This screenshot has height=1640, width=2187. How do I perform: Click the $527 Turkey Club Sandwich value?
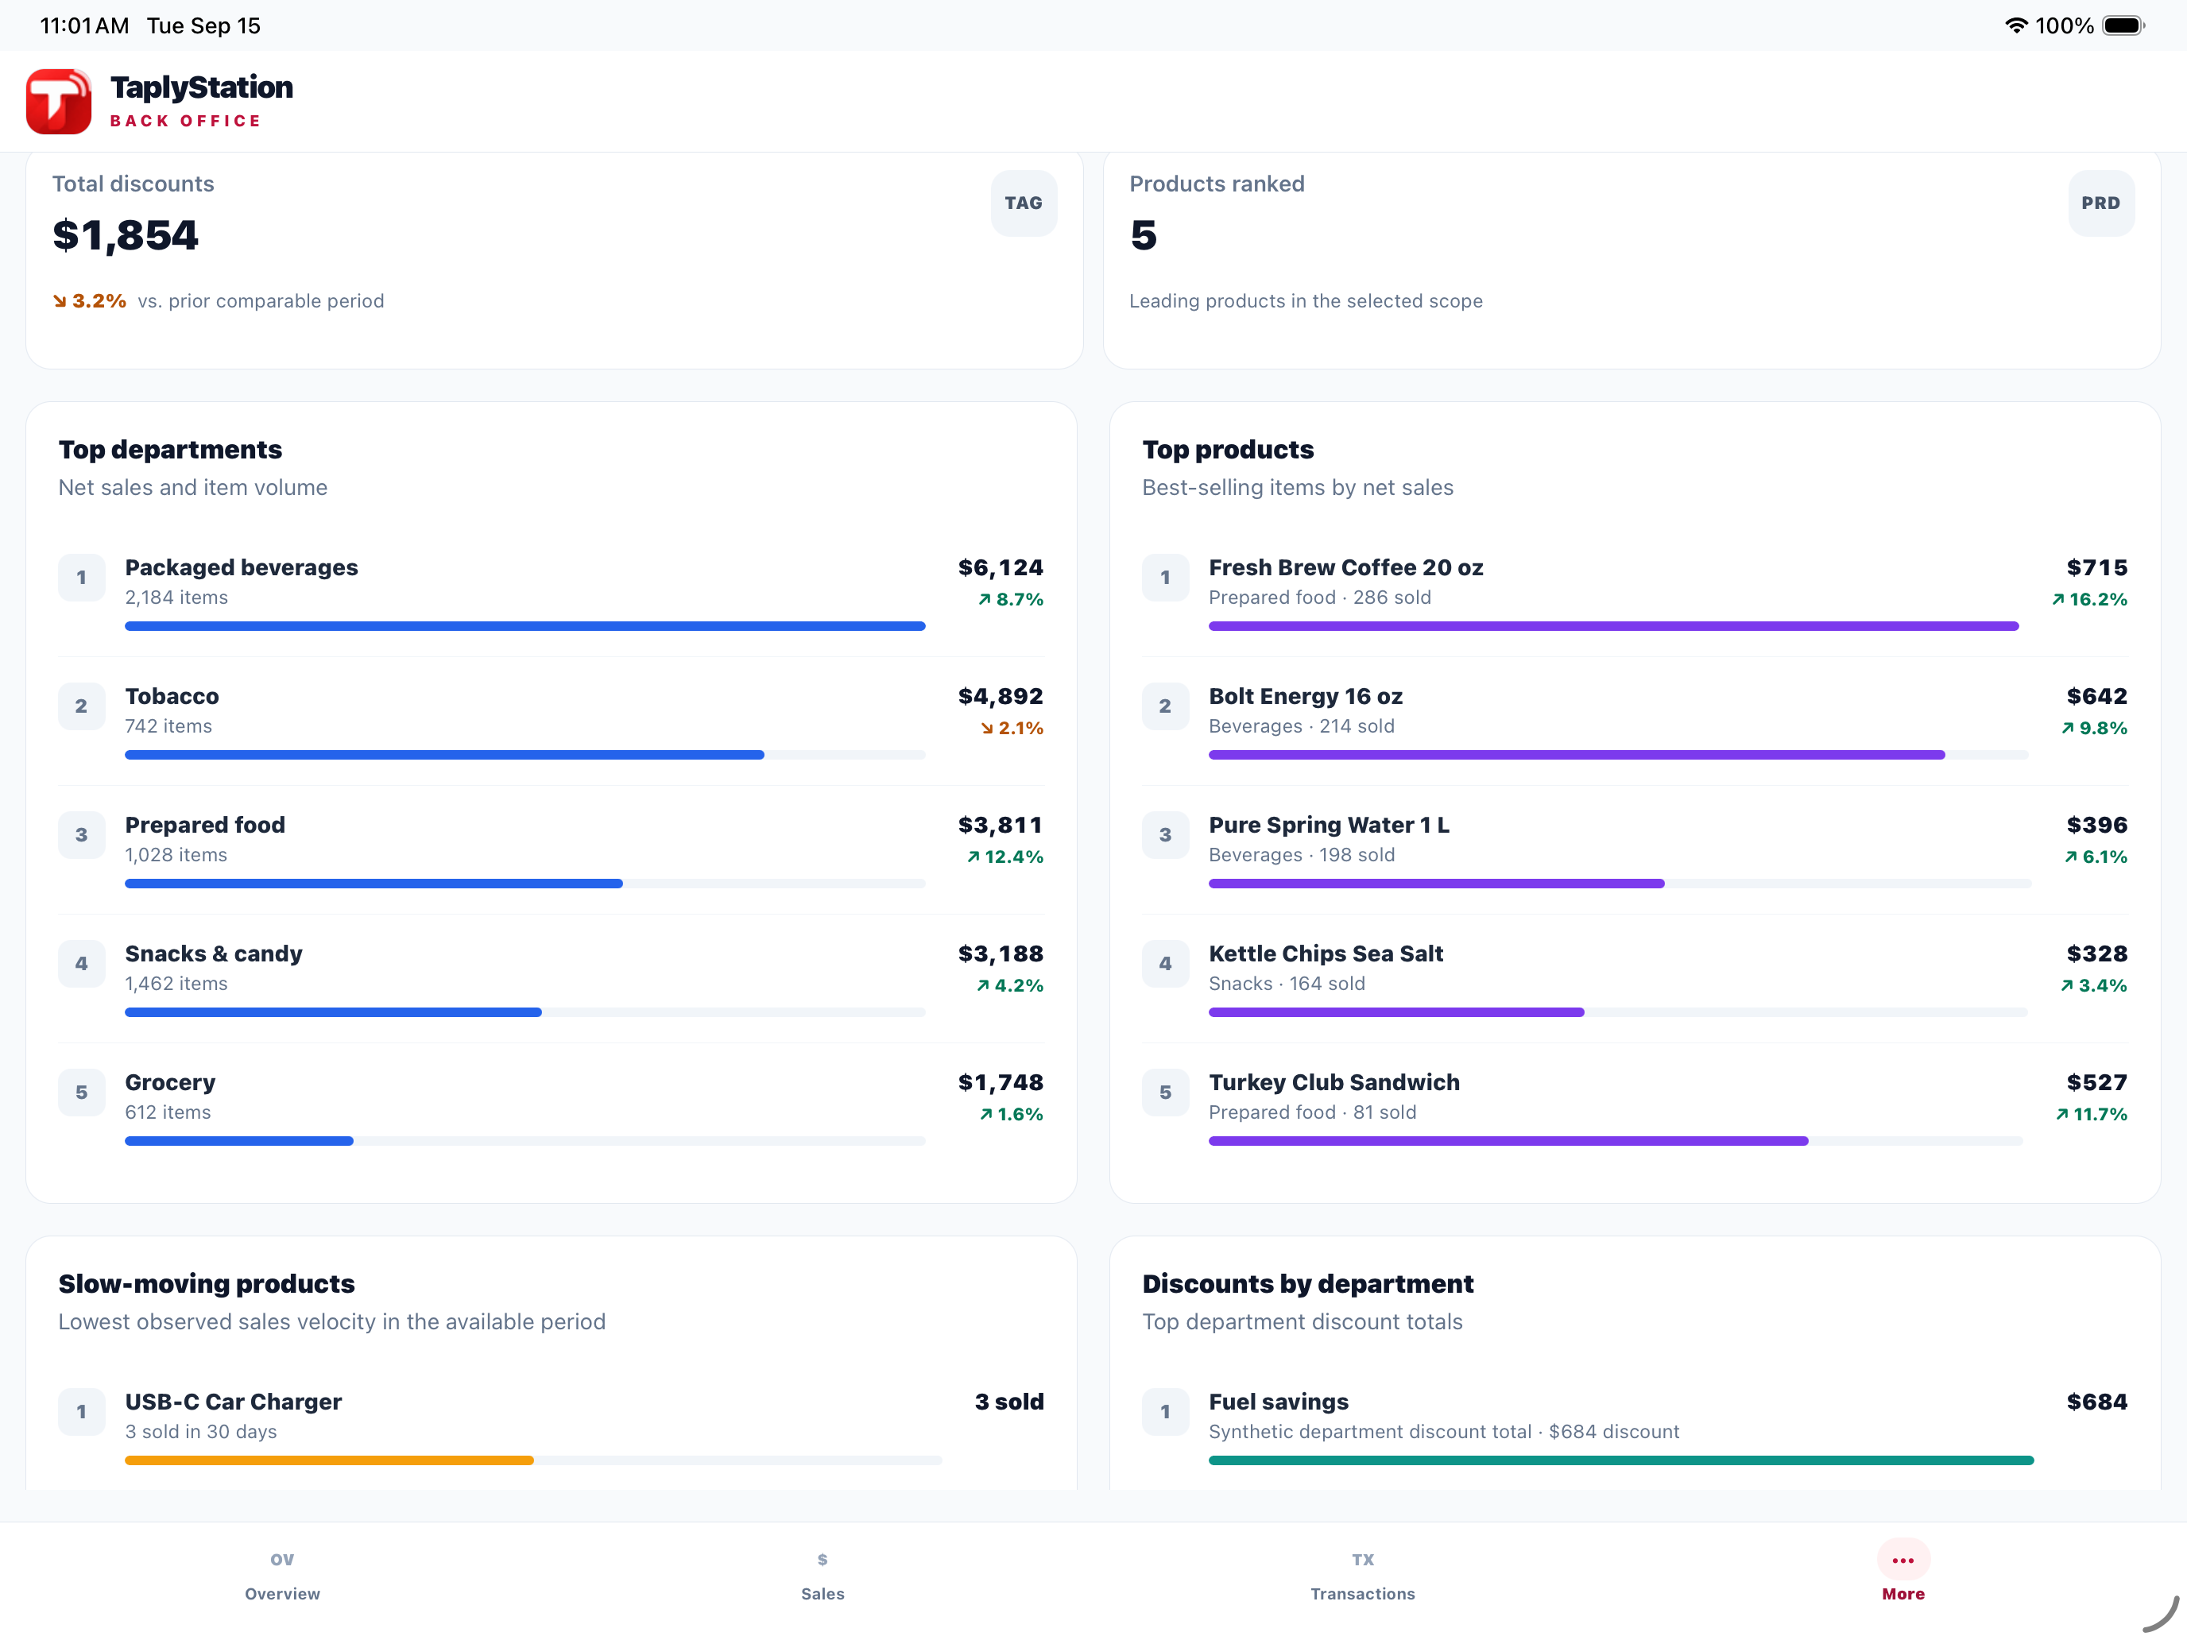pyautogui.click(x=2096, y=1082)
